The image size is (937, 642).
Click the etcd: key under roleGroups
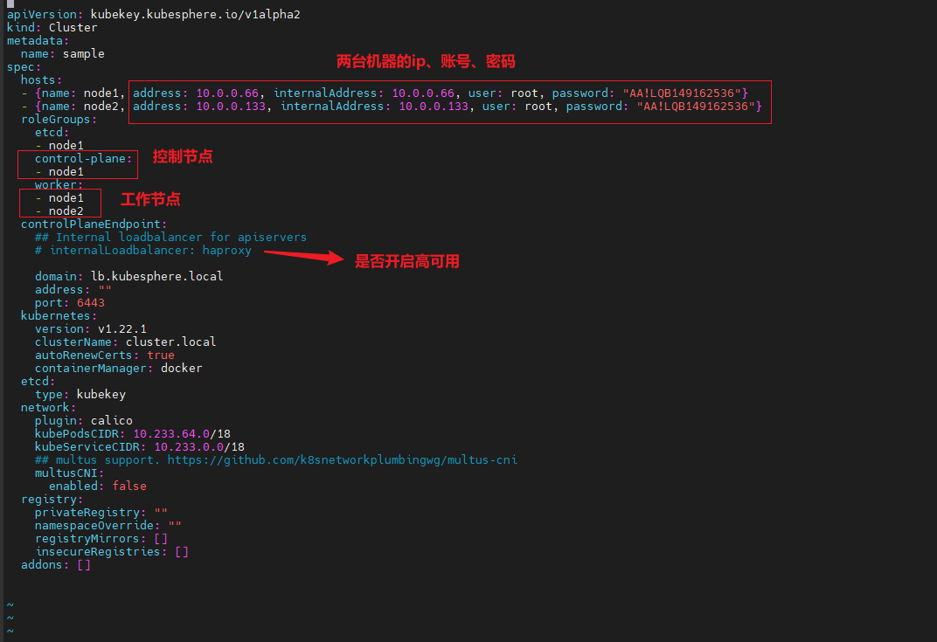click(52, 133)
